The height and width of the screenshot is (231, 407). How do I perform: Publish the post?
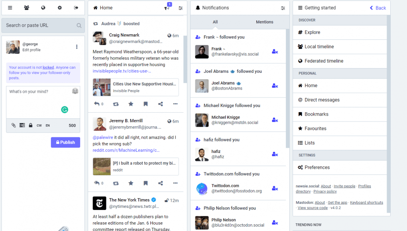coord(65,142)
